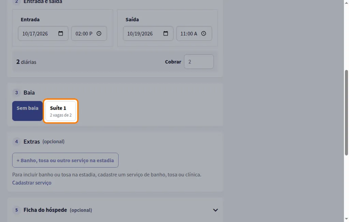Select the Sem baia option

(27, 111)
